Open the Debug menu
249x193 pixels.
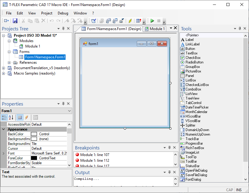63,13
